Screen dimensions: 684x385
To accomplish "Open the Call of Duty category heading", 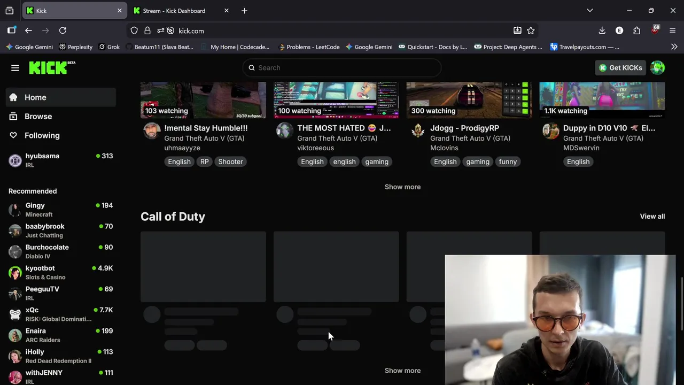I will pos(173,217).
